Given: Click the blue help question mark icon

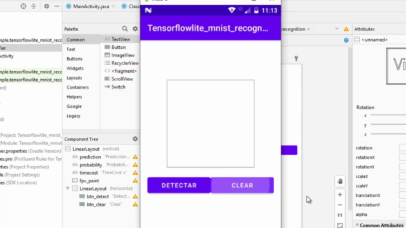Looking at the screenshot, I should click(x=346, y=40).
